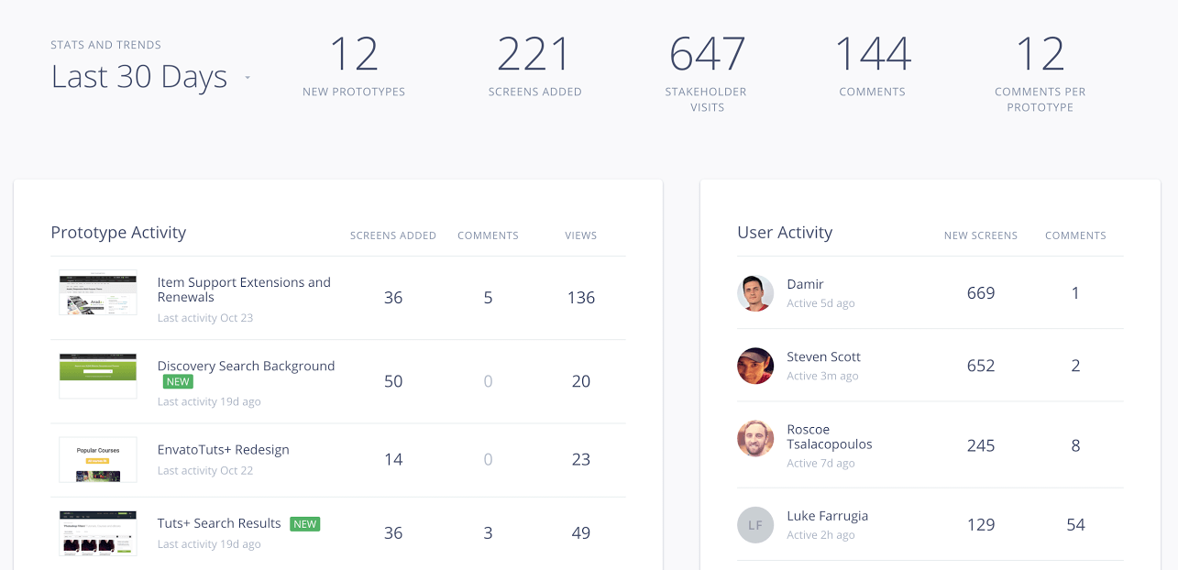
Task: Open EnvatoTuts+ Redesign thumbnail
Action: (98, 459)
